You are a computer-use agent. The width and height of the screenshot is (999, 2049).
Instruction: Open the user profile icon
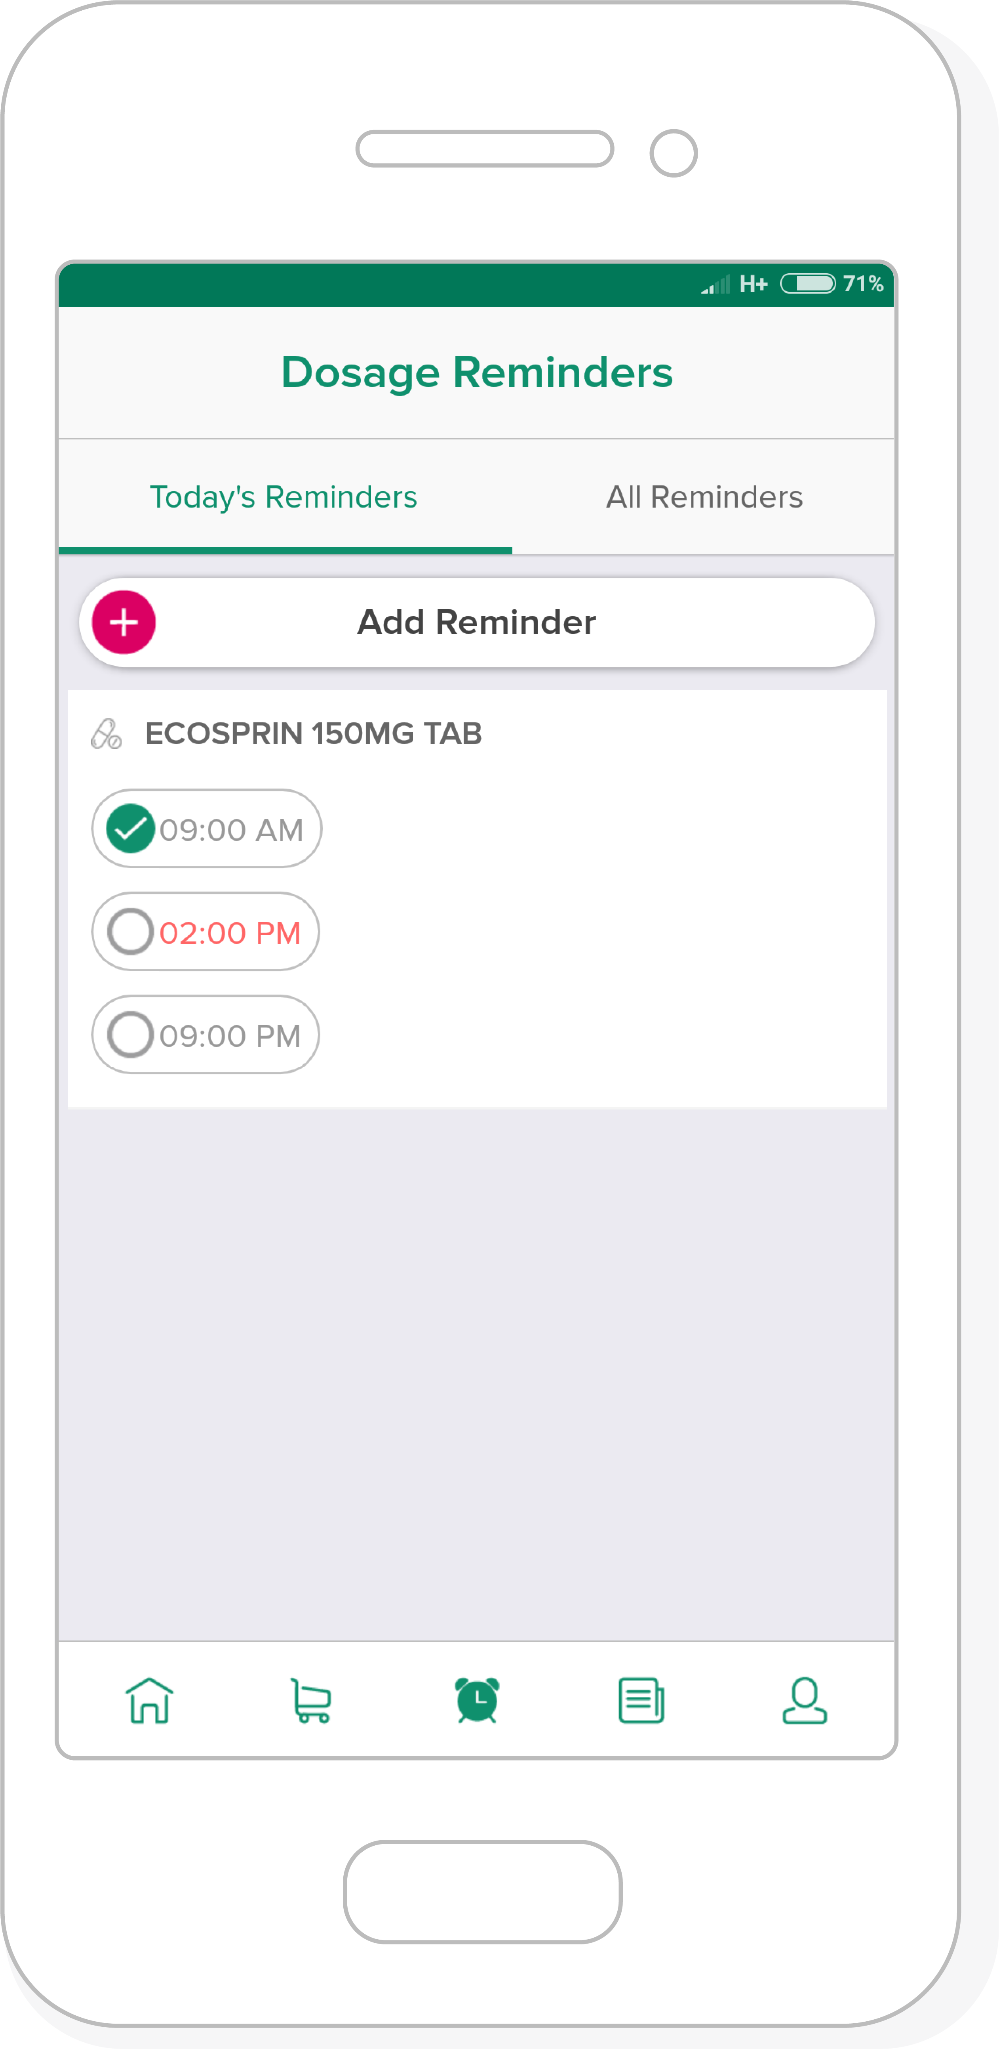pyautogui.click(x=804, y=1700)
